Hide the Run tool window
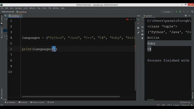Viewport: 194px width, 109px height. (x=189, y=16)
